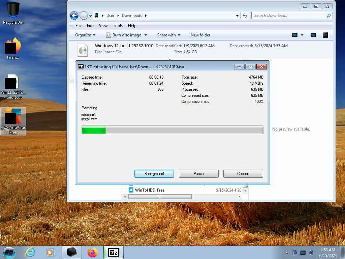This screenshot has width=345, height=259.
Task: Close the 7-Zip extracting dialog
Action: point(261,66)
